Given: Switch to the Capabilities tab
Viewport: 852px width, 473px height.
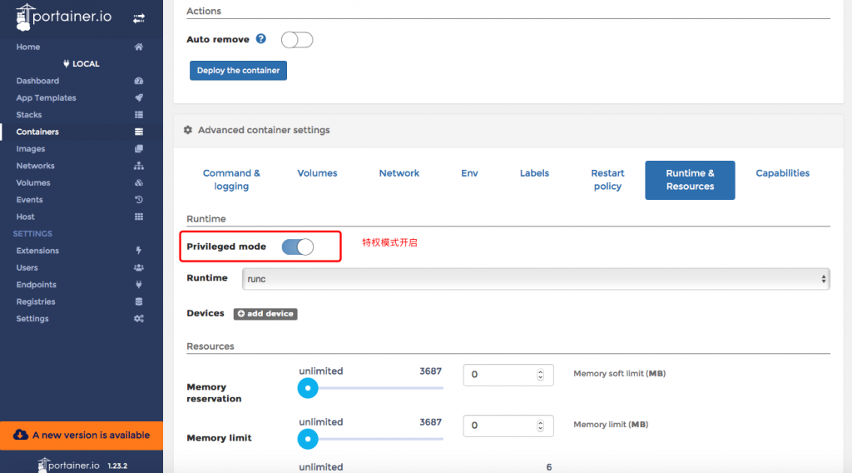Looking at the screenshot, I should 782,173.
